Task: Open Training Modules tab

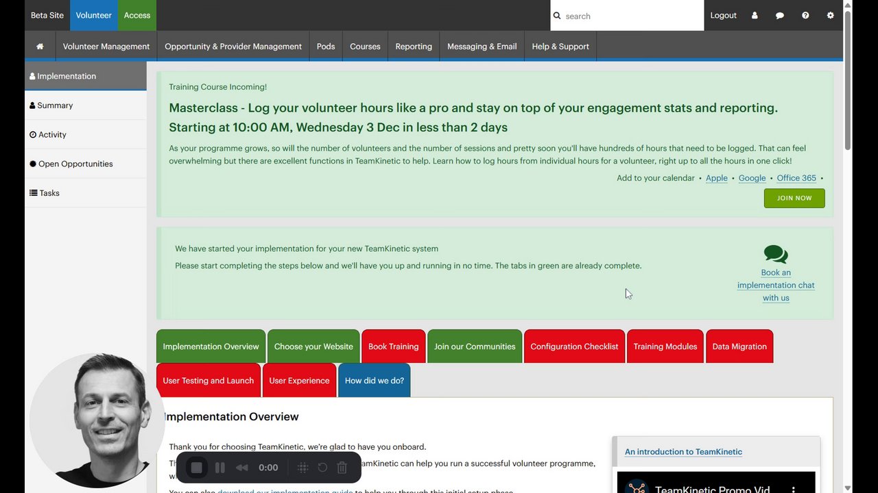Action: coord(665,346)
